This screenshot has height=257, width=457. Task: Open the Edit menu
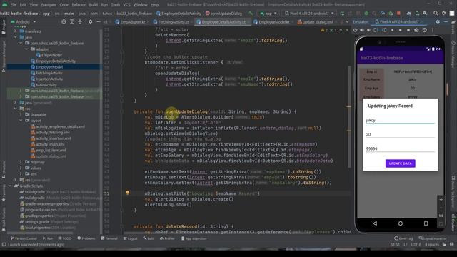(x=23, y=5)
